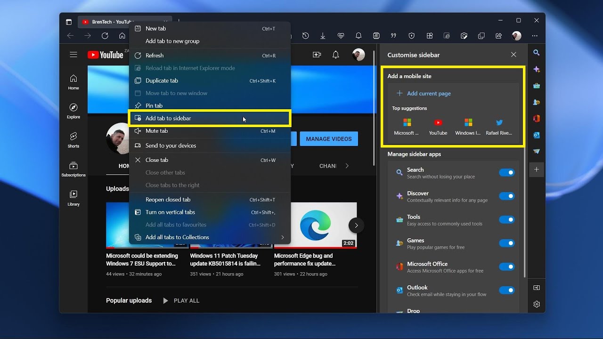This screenshot has width=603, height=339.
Task: Open the Edge profile avatar
Action: click(517, 36)
